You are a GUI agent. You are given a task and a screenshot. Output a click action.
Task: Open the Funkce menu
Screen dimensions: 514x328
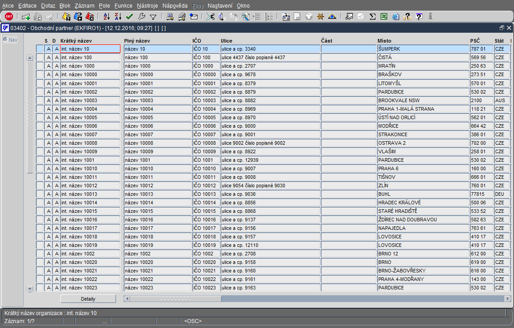[124, 5]
